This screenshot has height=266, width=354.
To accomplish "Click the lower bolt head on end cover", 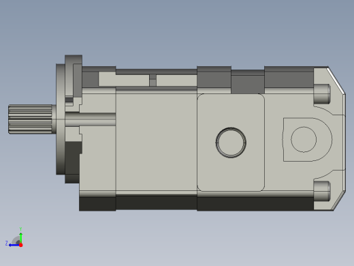I will (x=321, y=191).
